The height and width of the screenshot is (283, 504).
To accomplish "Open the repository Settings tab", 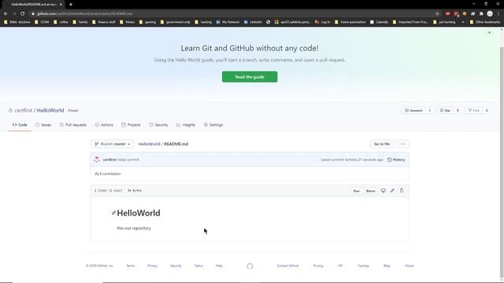I will (x=213, y=125).
